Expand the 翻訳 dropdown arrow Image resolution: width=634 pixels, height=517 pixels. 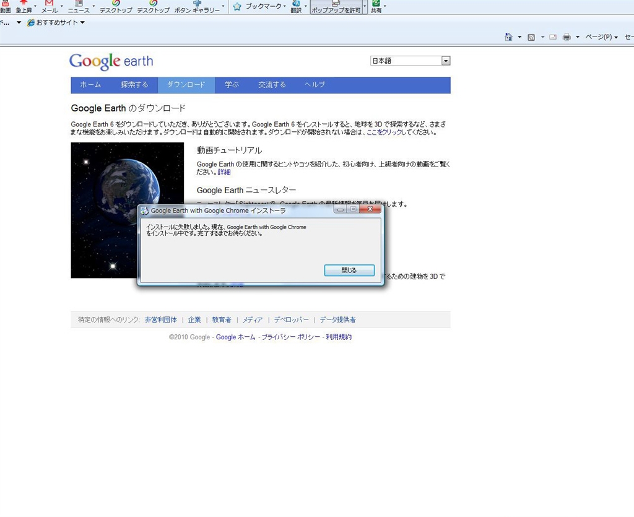coord(306,6)
